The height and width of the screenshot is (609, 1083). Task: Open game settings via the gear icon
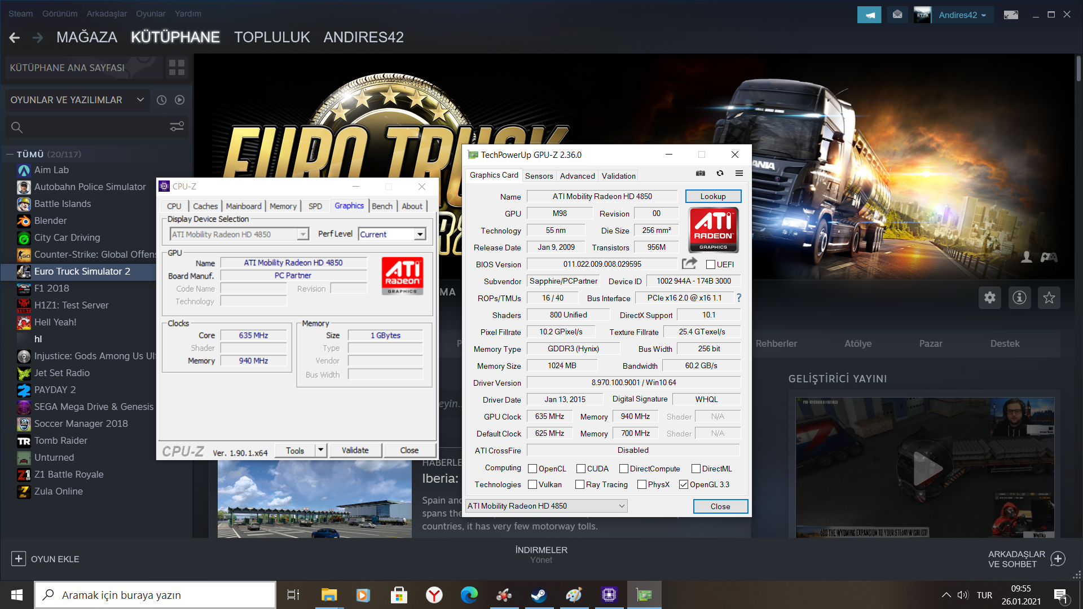tap(989, 298)
